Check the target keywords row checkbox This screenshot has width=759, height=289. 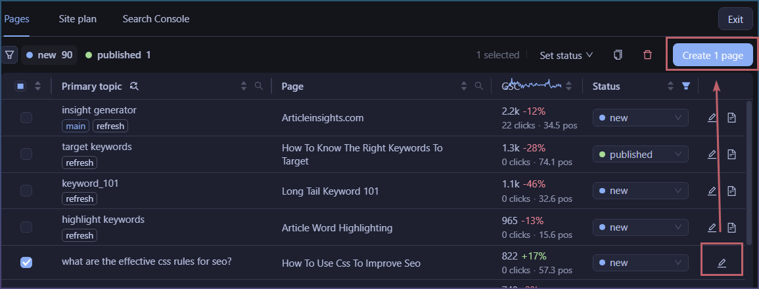(26, 155)
